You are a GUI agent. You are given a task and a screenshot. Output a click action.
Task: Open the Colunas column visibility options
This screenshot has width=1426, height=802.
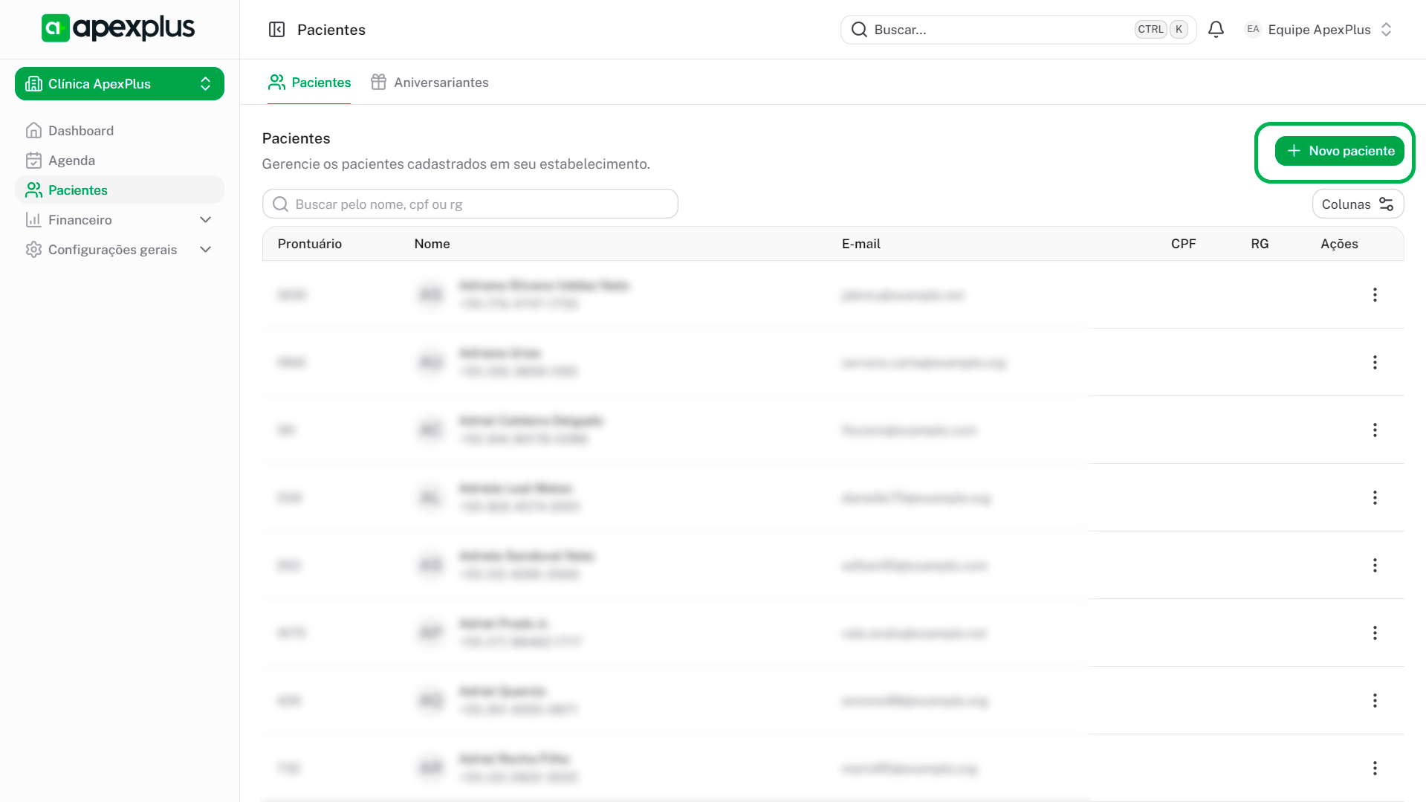coord(1357,204)
